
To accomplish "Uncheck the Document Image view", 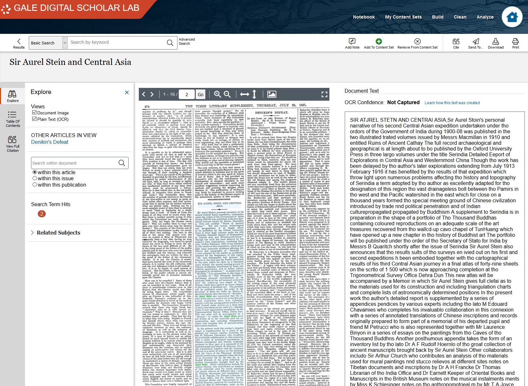I will click(34, 112).
